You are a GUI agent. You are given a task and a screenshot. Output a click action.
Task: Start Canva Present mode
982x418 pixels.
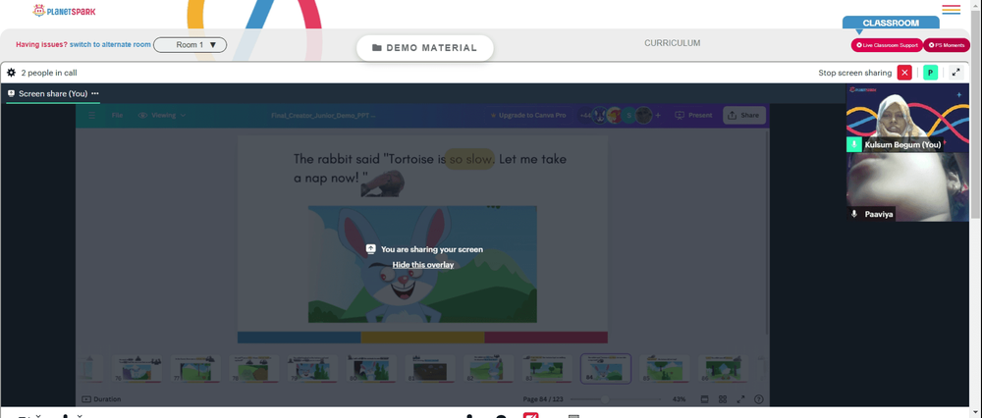tap(693, 115)
